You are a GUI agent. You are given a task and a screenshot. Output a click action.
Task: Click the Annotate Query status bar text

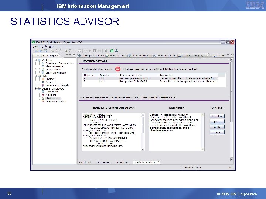193,167
